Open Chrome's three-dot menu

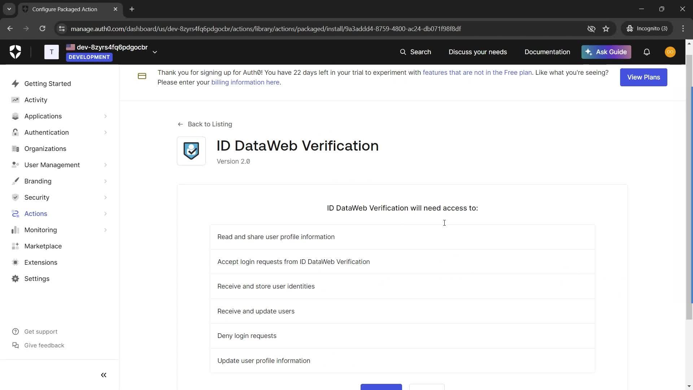[683, 29]
